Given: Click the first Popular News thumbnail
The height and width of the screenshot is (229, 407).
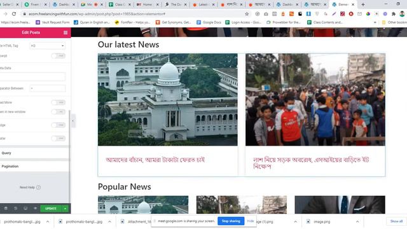Looking at the screenshot, I should click(x=143, y=205).
